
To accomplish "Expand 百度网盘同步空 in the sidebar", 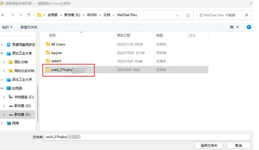I will point(2,45).
